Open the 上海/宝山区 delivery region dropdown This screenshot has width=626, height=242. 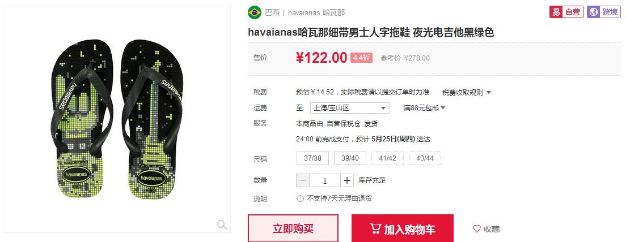coord(350,108)
